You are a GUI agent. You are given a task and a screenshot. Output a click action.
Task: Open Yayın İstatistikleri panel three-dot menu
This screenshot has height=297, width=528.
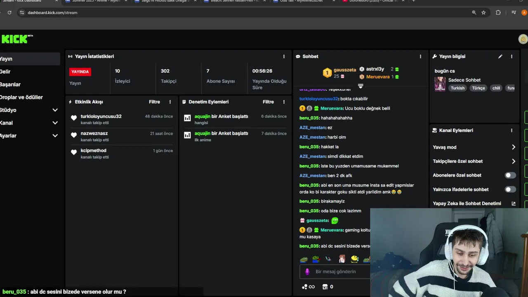[284, 57]
